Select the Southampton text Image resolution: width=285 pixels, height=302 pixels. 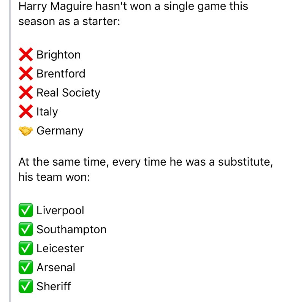coord(71,229)
